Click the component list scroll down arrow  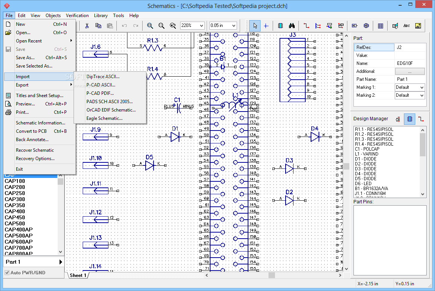tap(60, 252)
